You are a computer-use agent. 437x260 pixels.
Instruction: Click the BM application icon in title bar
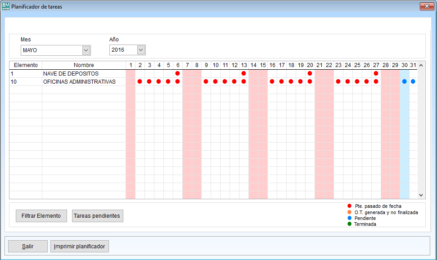tap(5, 7)
